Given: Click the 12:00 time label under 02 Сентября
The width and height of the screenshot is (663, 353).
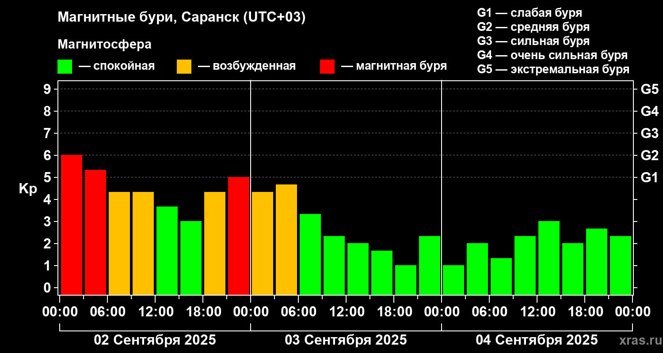Looking at the screenshot, I should [155, 312].
